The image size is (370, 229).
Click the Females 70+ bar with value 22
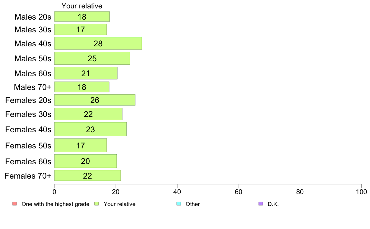click(x=88, y=175)
